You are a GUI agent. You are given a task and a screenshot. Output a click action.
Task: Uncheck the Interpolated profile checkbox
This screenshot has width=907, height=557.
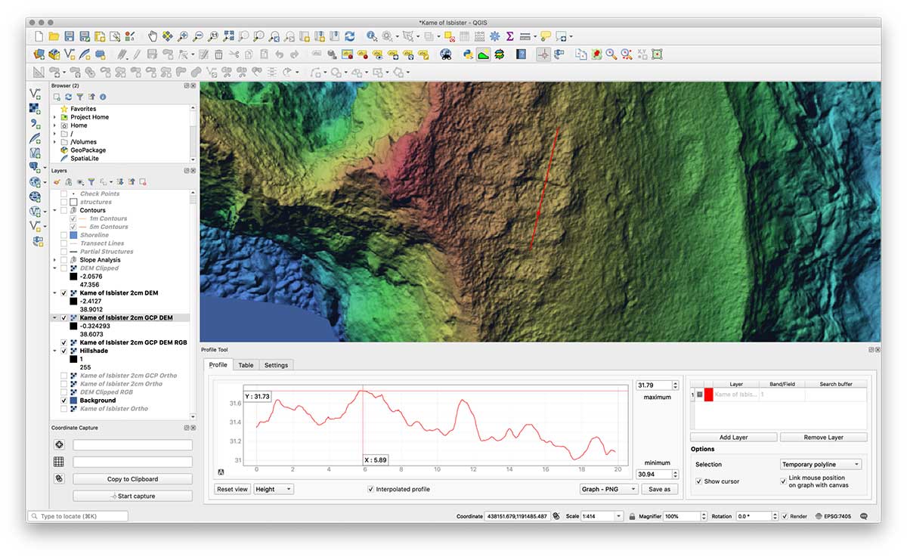(x=370, y=489)
